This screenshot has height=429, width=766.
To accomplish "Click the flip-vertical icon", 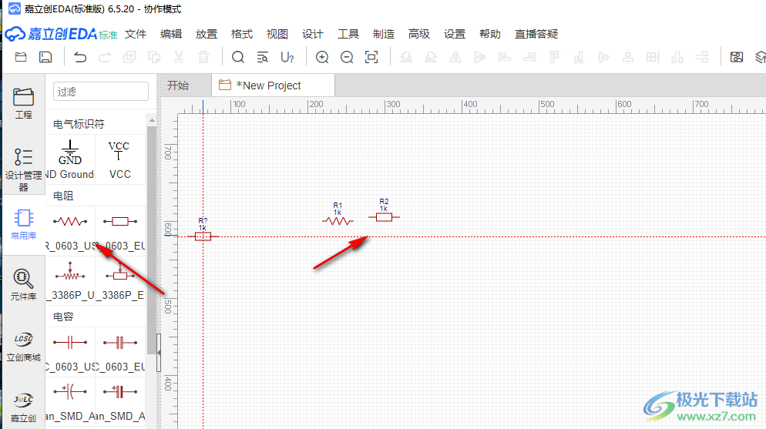I will coord(480,57).
